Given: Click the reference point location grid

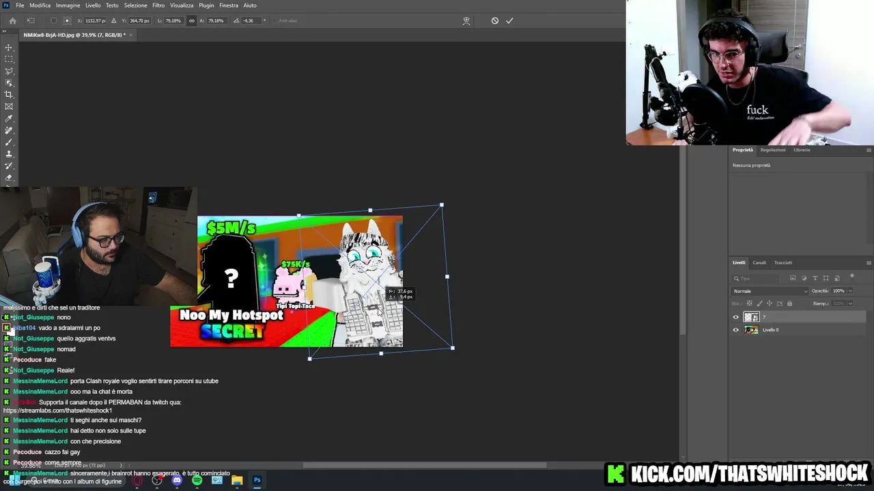Looking at the screenshot, I should pyautogui.click(x=67, y=20).
